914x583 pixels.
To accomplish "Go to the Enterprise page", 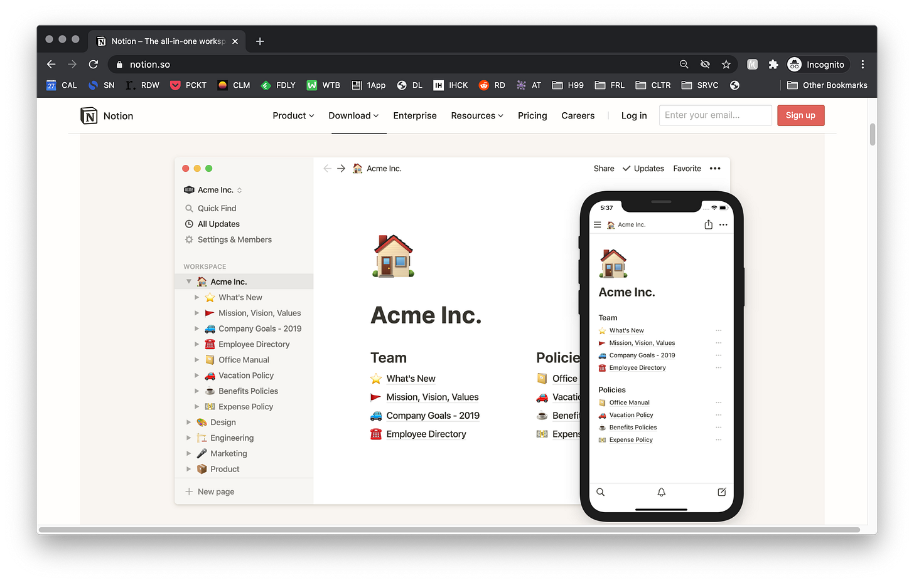I will click(415, 115).
